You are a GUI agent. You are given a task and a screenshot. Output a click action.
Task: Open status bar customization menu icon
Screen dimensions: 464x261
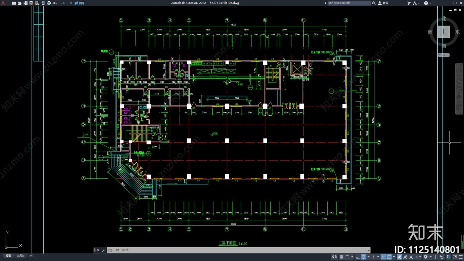click(461, 257)
